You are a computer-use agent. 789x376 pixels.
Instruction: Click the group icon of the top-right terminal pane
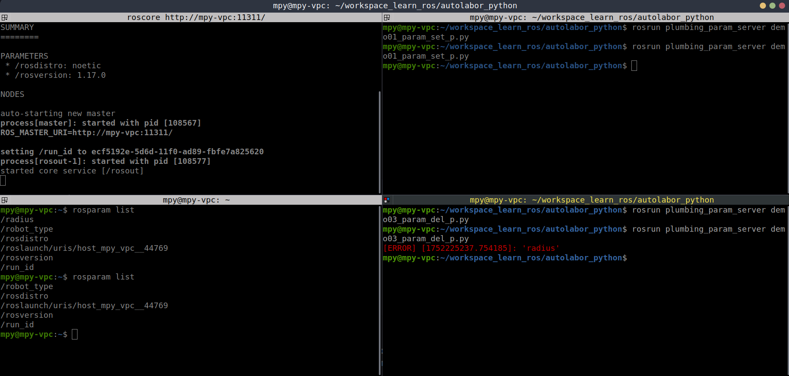387,17
